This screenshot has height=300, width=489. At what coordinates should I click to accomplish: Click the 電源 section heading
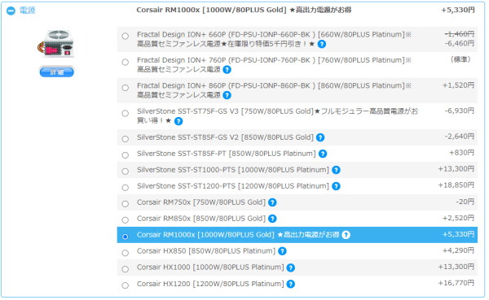click(28, 11)
